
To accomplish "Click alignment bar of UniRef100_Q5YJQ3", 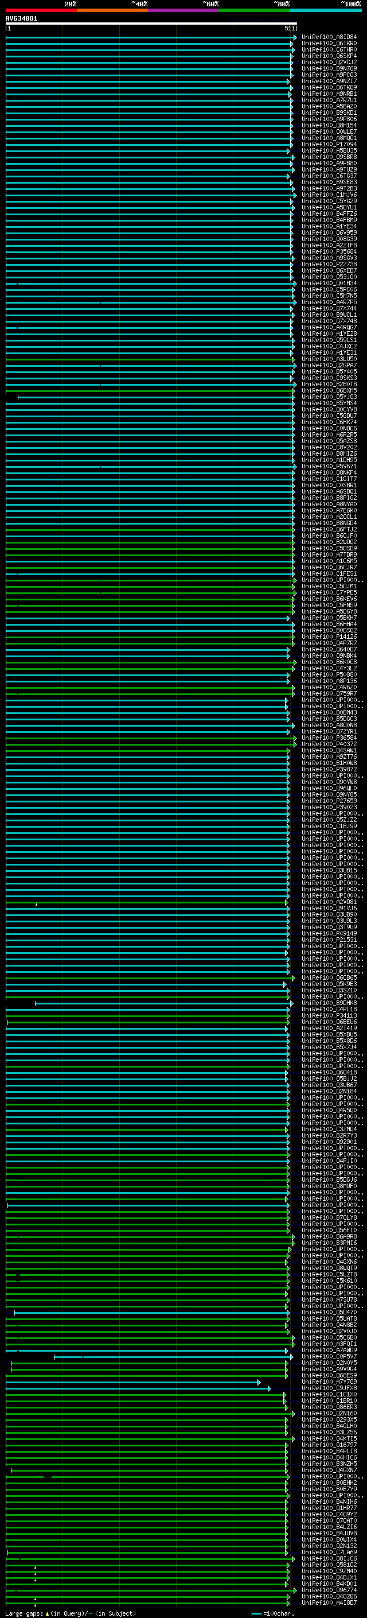I will point(155,397).
